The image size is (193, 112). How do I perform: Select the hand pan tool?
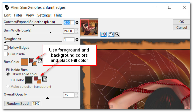tap(111, 34)
